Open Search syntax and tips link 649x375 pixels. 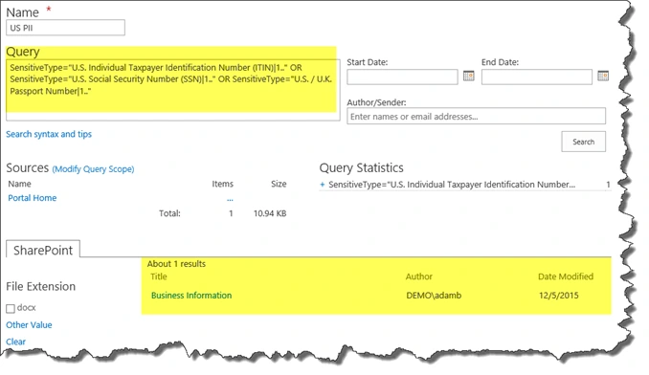(x=49, y=134)
